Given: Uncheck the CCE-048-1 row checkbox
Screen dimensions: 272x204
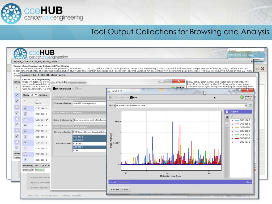Looking at the screenshot, I should (25, 108).
